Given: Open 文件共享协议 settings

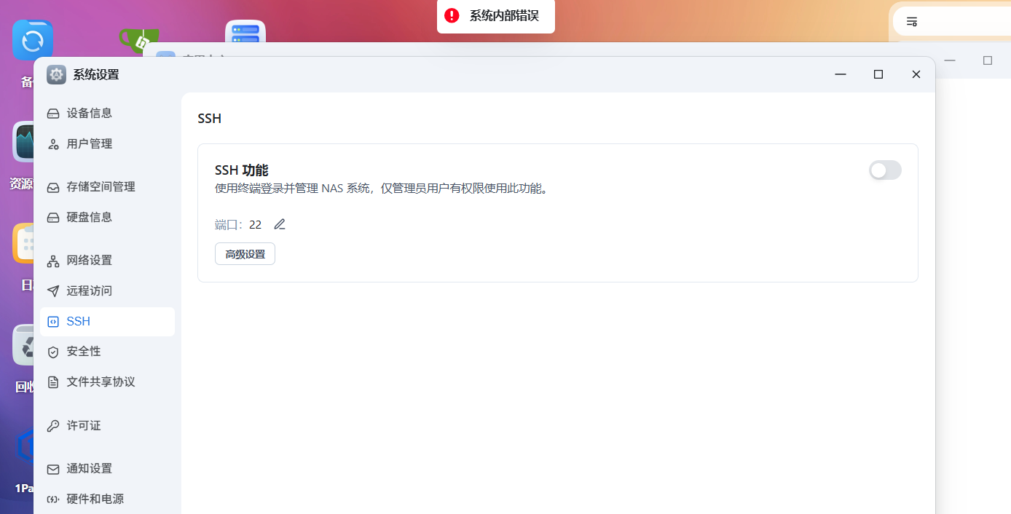Looking at the screenshot, I should [x=101, y=381].
